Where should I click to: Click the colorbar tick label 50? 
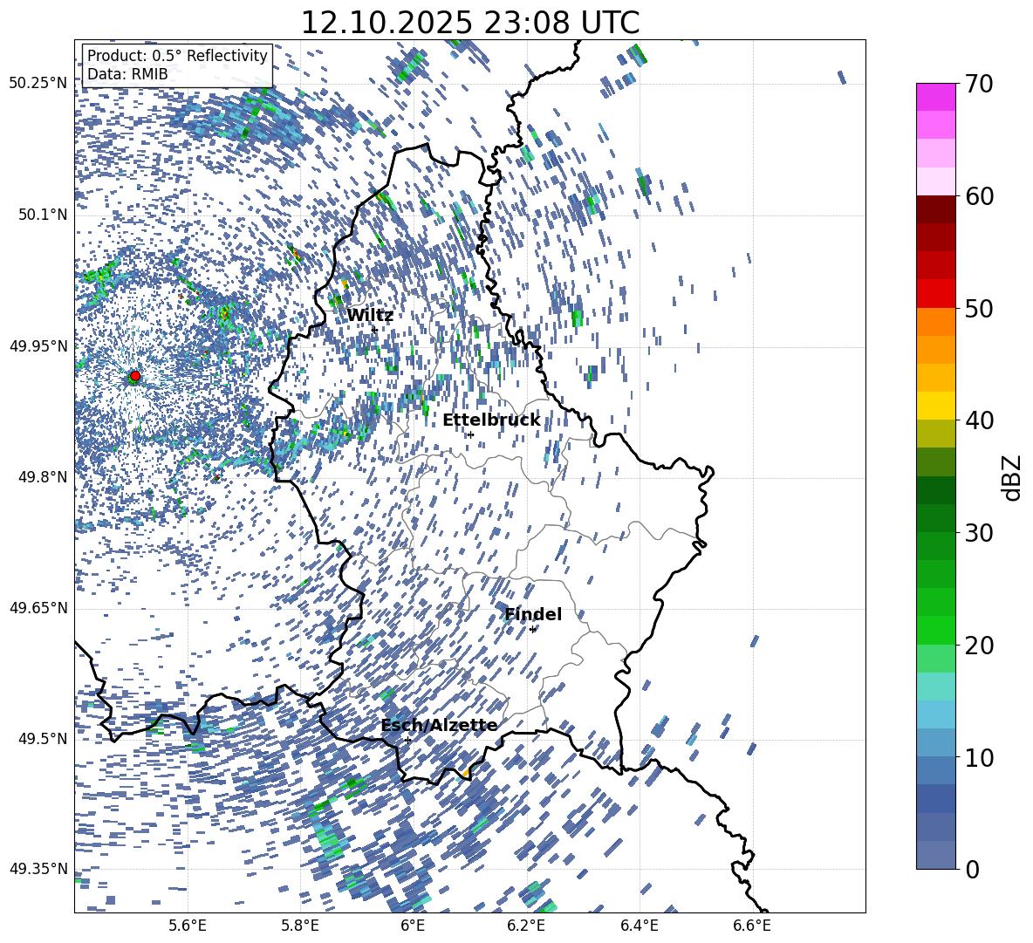tap(978, 308)
